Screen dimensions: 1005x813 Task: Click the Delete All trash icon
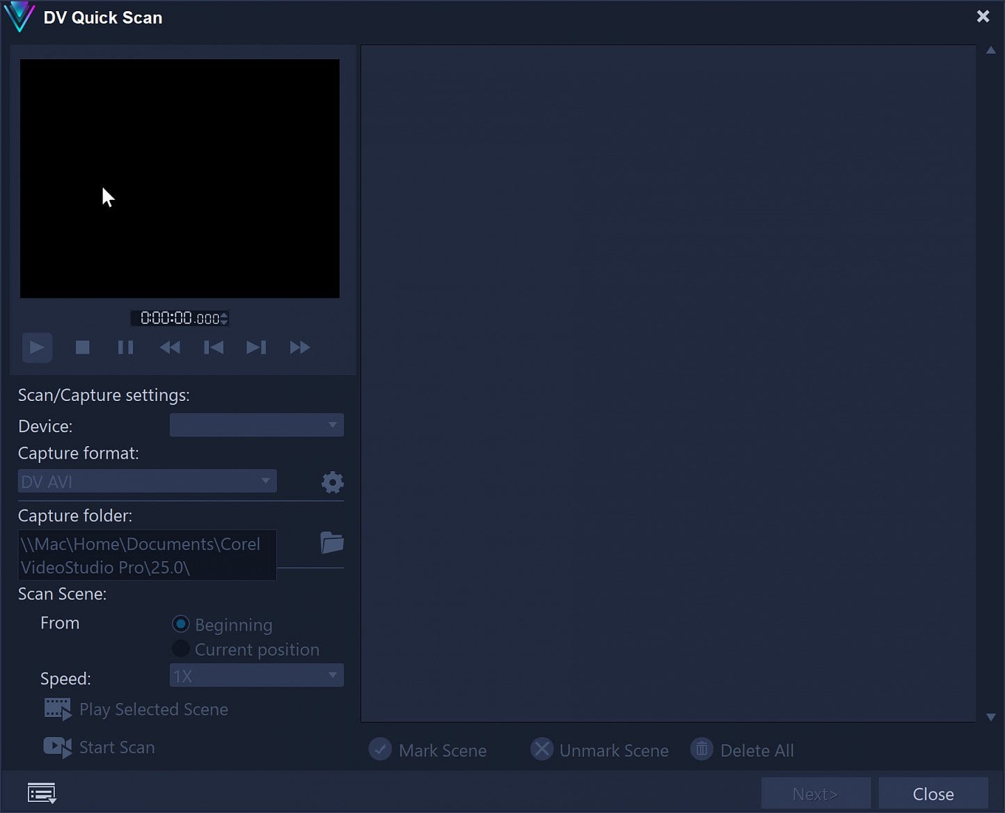coord(702,750)
